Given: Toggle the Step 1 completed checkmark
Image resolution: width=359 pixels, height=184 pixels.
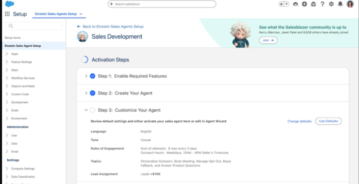Looking at the screenshot, I should coord(92,76).
